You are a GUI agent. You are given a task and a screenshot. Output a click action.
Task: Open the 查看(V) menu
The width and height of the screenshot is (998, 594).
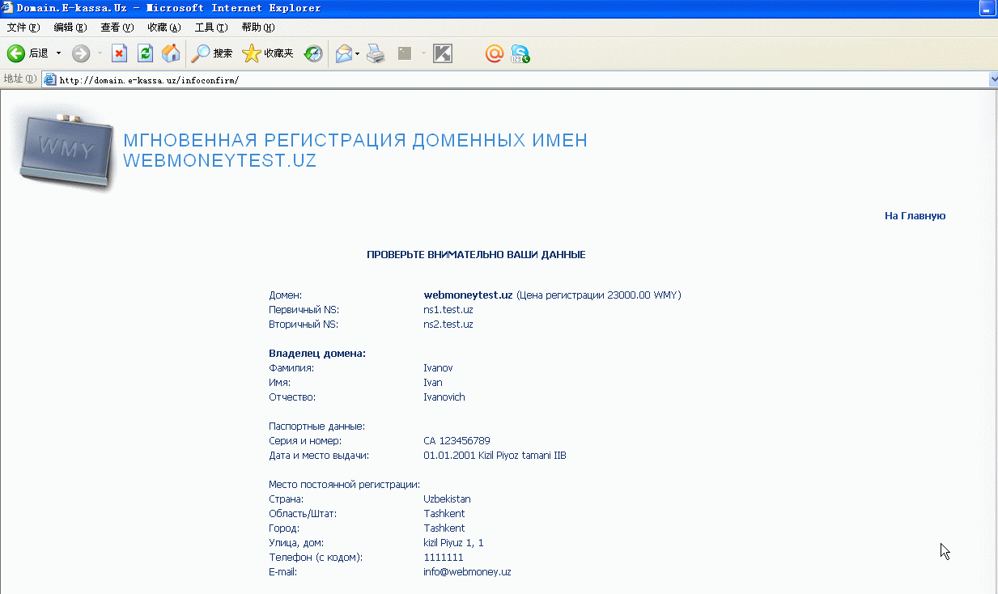pos(117,28)
